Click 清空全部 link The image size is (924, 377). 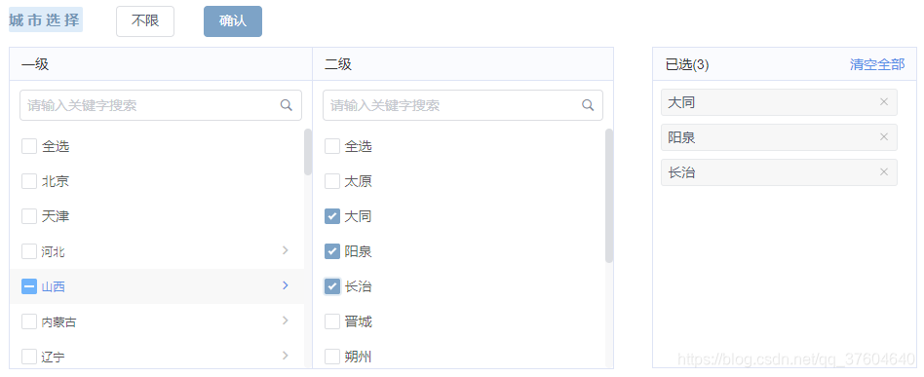[877, 65]
